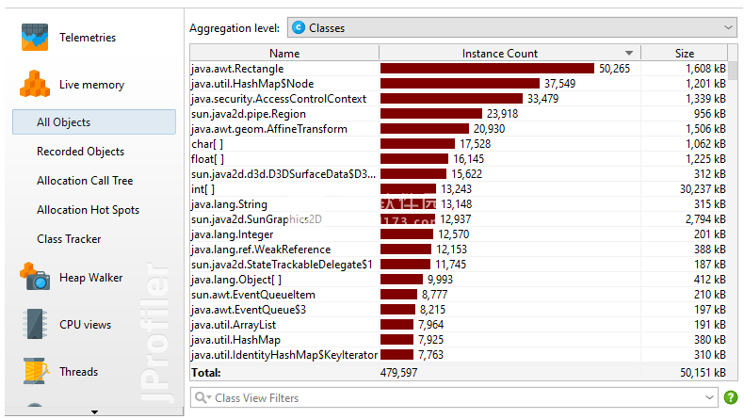Select the java.lang.Integer row
The width and height of the screenshot is (744, 419).
pos(459,234)
